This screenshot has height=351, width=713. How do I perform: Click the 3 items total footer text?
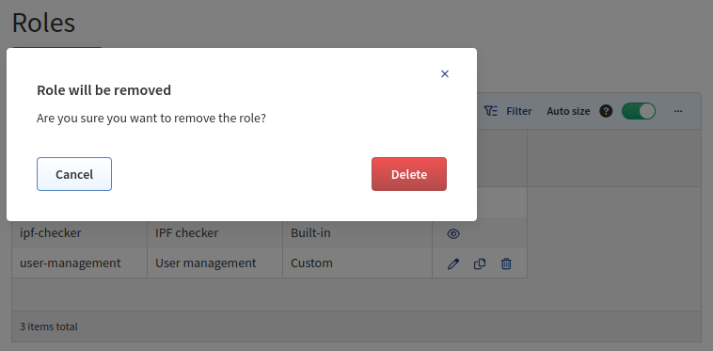pos(49,327)
